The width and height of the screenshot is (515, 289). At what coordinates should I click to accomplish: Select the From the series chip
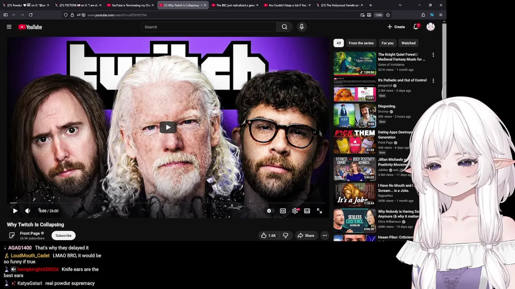click(x=361, y=43)
